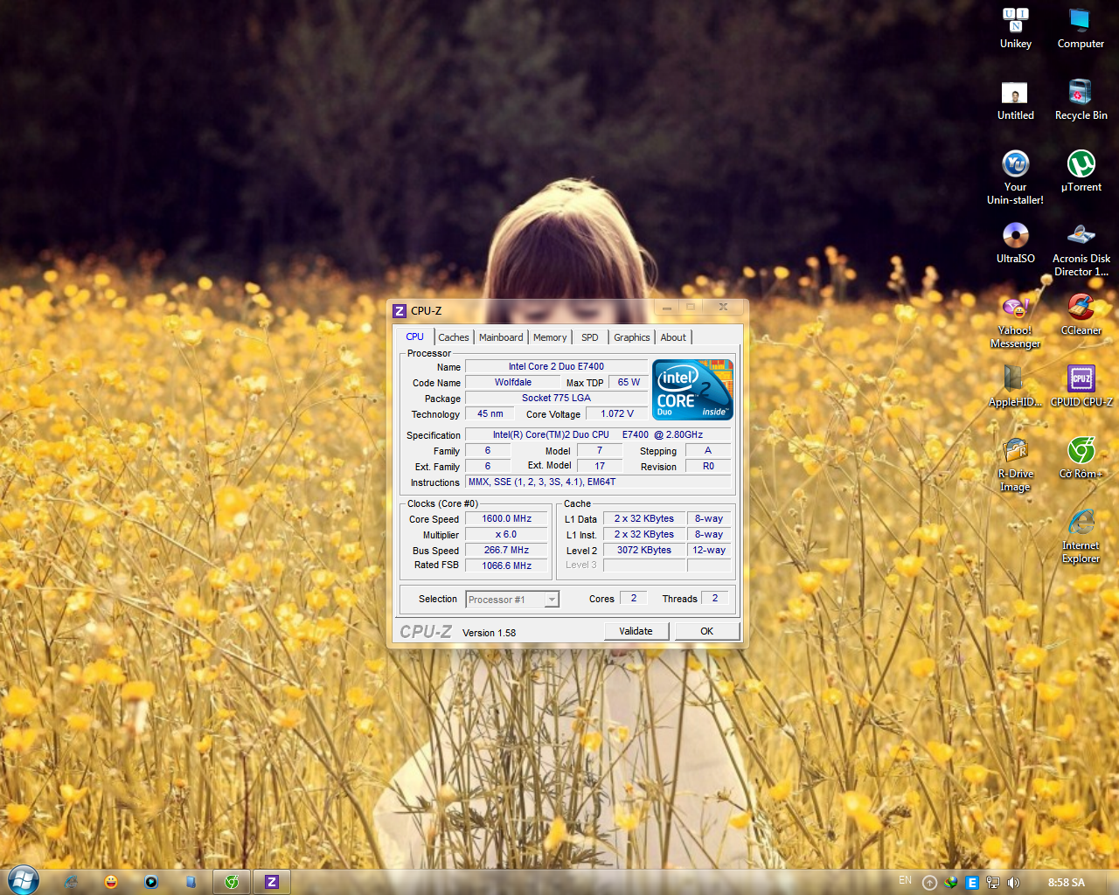Close the CPU-Z window
Image resolution: width=1119 pixels, height=895 pixels.
(723, 308)
